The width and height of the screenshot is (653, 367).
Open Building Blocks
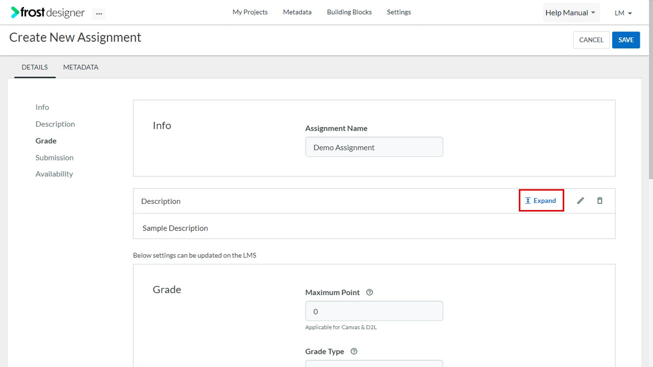(349, 12)
